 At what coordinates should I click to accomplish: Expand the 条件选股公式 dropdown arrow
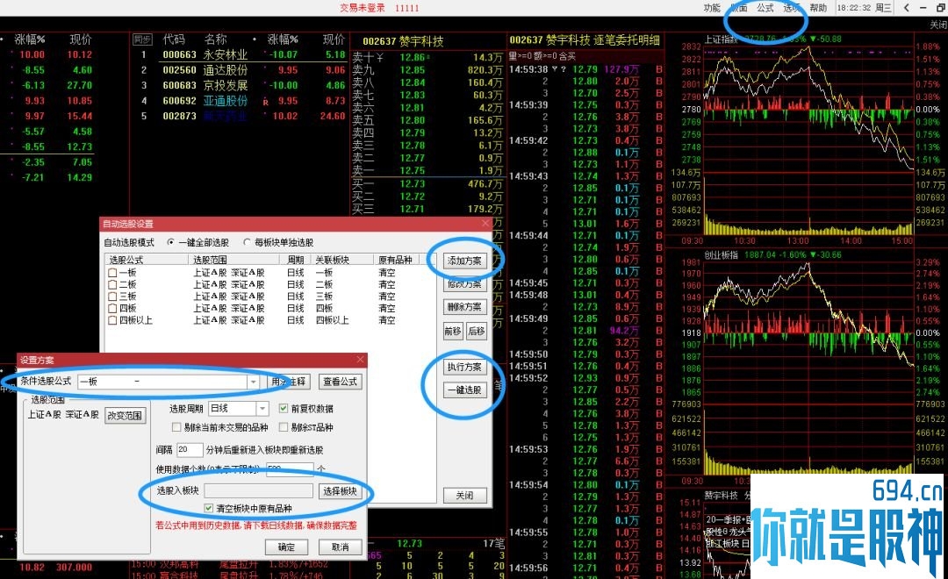254,382
